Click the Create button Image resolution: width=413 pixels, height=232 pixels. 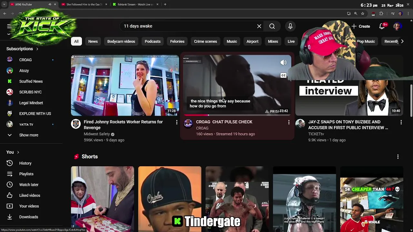point(361,26)
